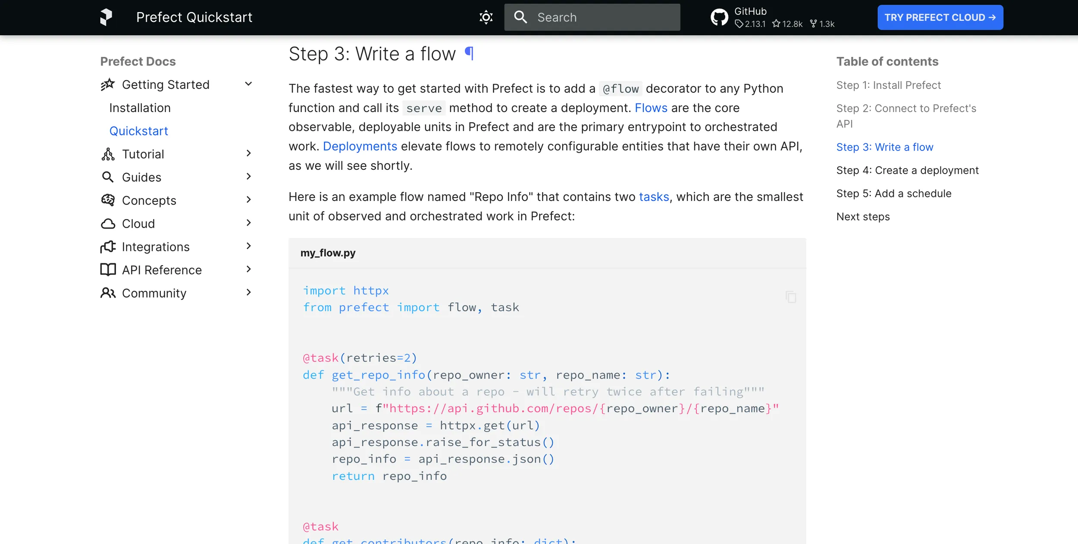Click the API Reference book icon

coord(107,269)
